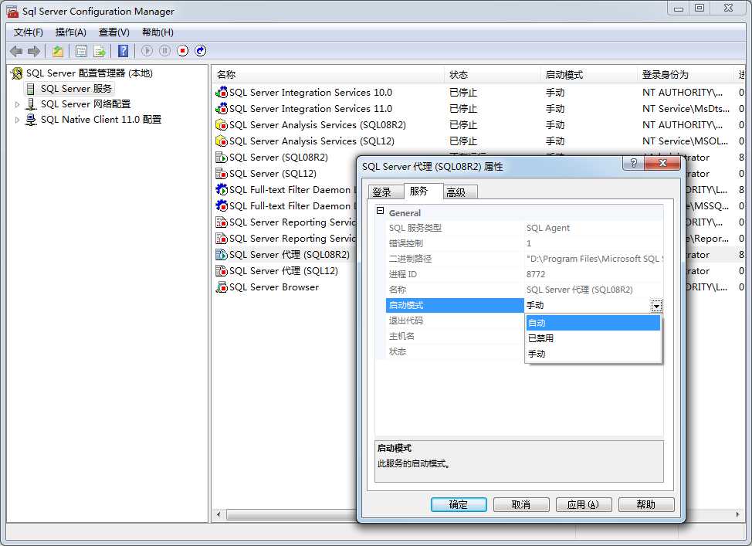Open the 查看(V) menu

pos(113,32)
